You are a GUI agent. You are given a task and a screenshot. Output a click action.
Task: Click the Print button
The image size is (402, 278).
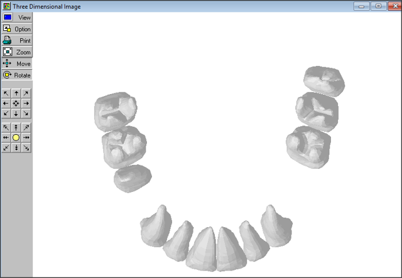pos(16,40)
